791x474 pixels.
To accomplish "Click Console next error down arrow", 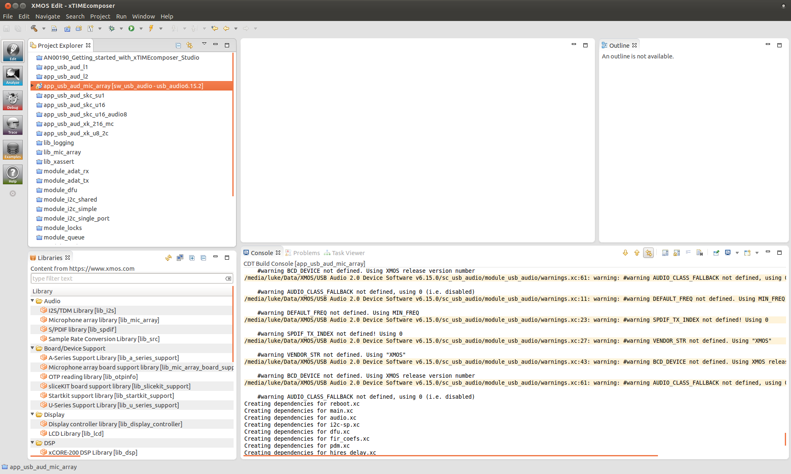I will click(x=625, y=253).
